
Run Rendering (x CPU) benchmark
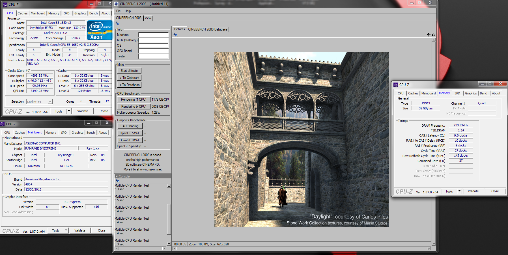click(x=134, y=107)
